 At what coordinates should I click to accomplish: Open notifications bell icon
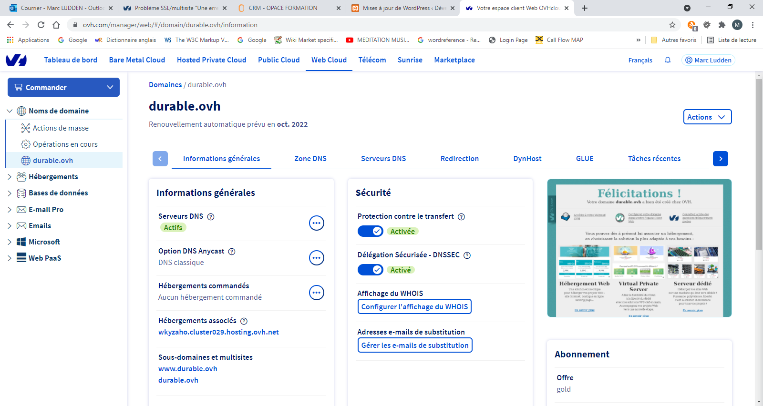click(668, 60)
